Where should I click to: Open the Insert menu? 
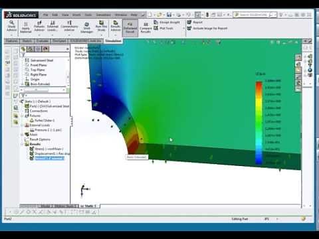[76, 15]
